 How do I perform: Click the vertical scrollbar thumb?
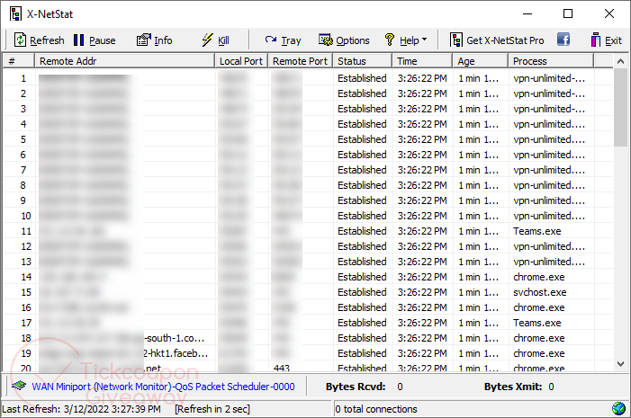(620, 107)
